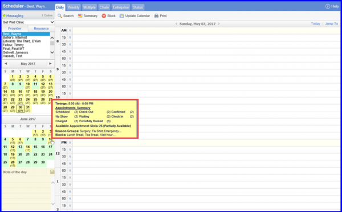Go to previous month in May 2017 calendar
Screen dimensions: 342x212
pos(6,64)
